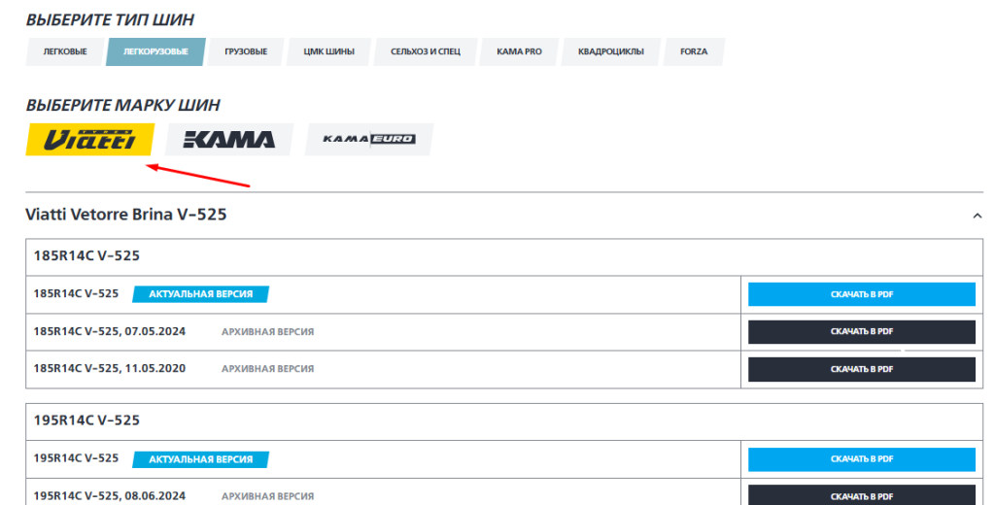The width and height of the screenshot is (995, 505).
Task: Open the FORZA tab
Action: (694, 51)
